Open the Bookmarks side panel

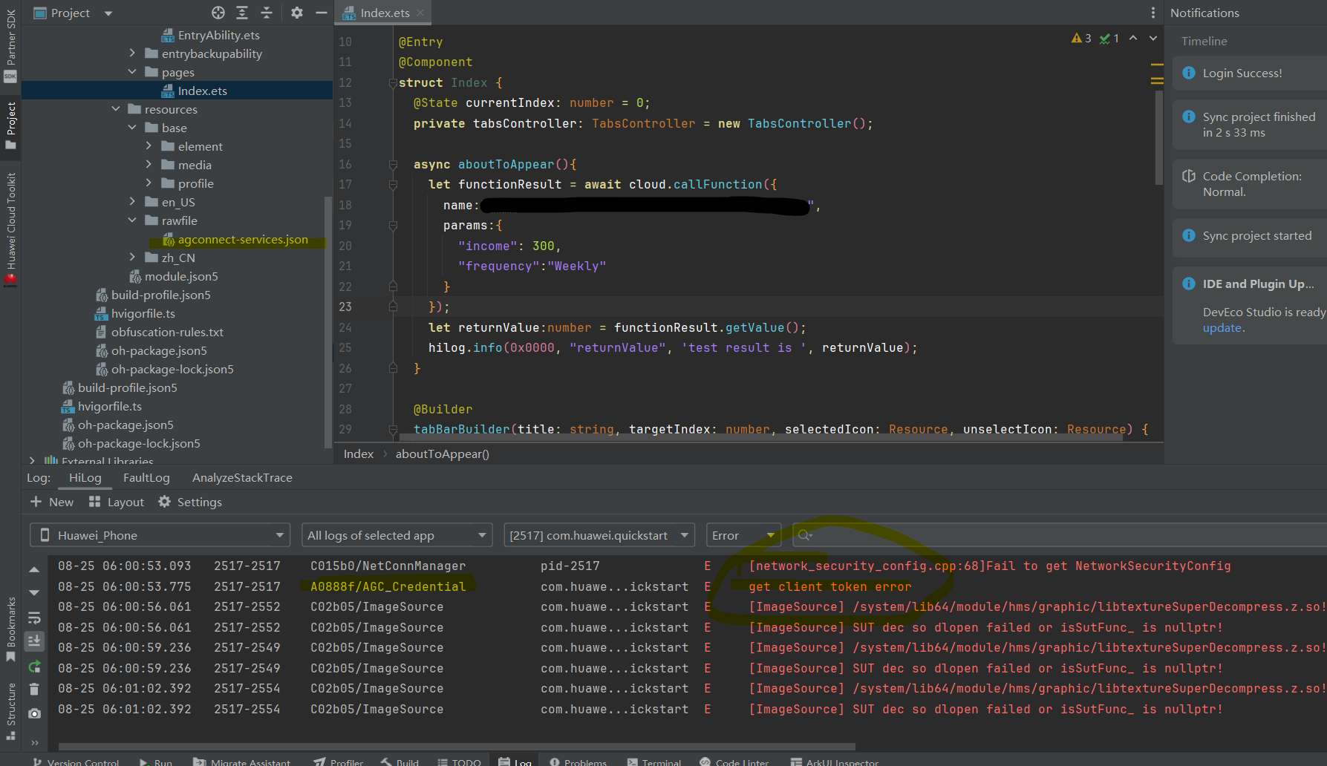tap(10, 629)
